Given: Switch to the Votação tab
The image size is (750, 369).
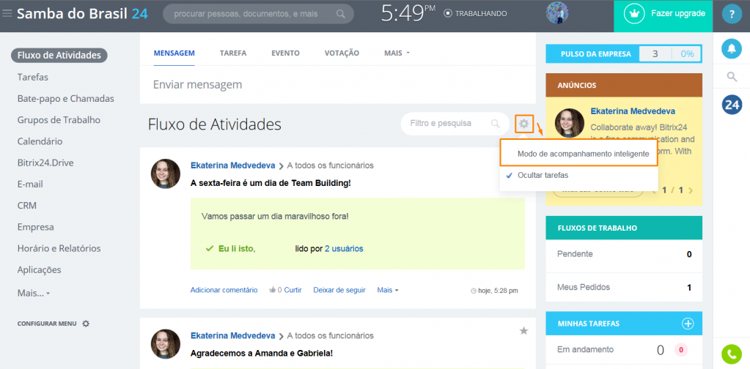Looking at the screenshot, I should point(342,53).
